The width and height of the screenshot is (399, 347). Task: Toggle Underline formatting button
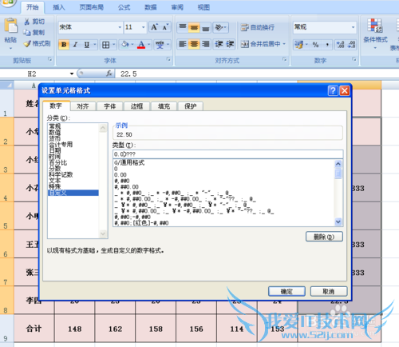pos(87,45)
